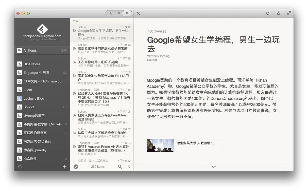
Task: Open 互联网的那点事 feed
Action: pyautogui.click(x=42, y=133)
